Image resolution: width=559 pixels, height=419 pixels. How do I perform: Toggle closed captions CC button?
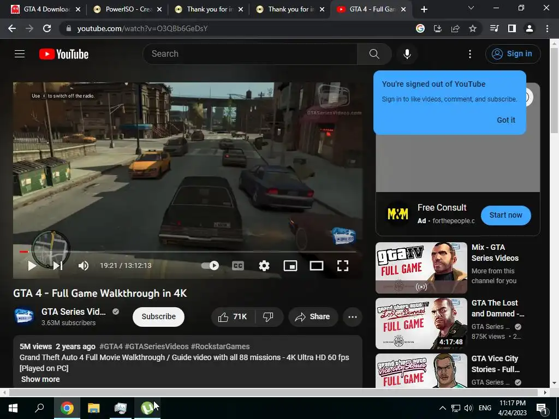click(x=238, y=266)
